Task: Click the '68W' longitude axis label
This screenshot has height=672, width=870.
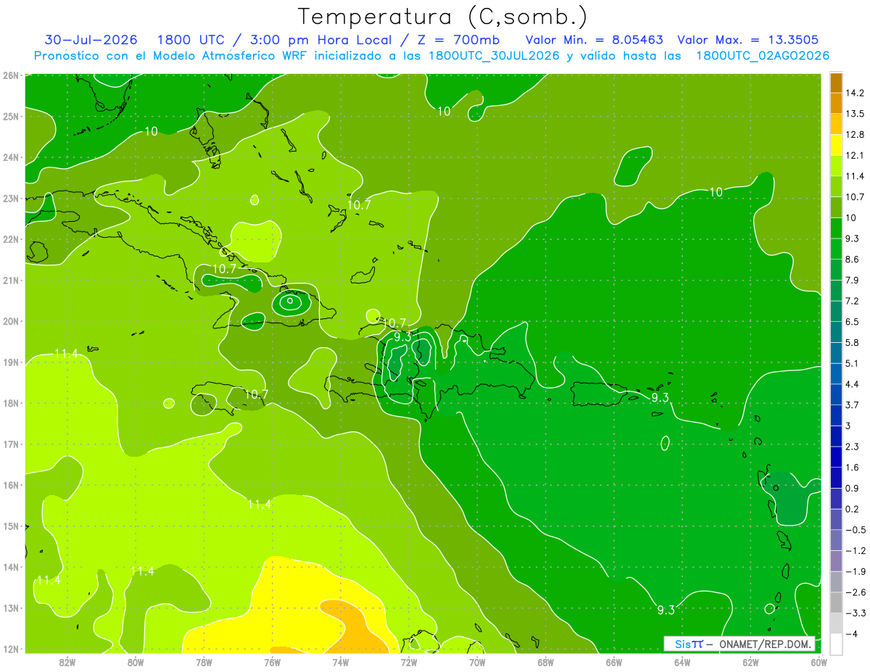Action: click(545, 662)
